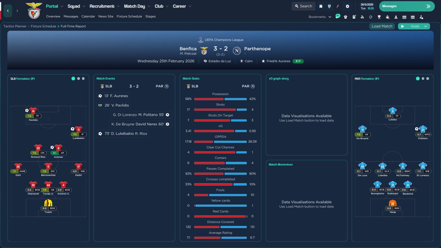441x248 pixels.
Task: Go to the Overview sub-tab
Action: click(53, 17)
